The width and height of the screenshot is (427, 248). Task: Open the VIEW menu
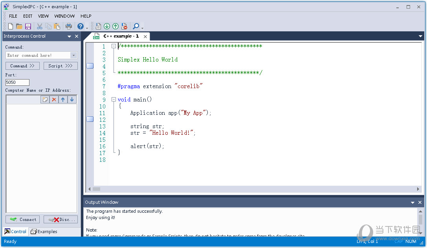pyautogui.click(x=43, y=16)
